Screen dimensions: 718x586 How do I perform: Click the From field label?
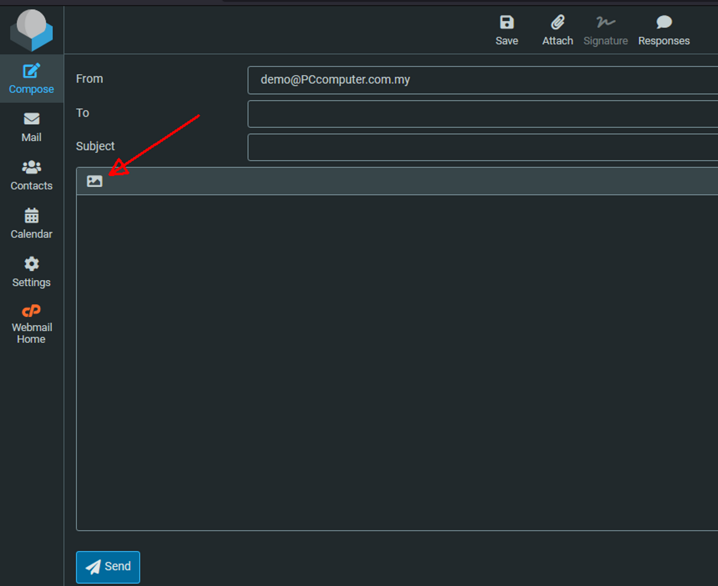click(x=89, y=79)
